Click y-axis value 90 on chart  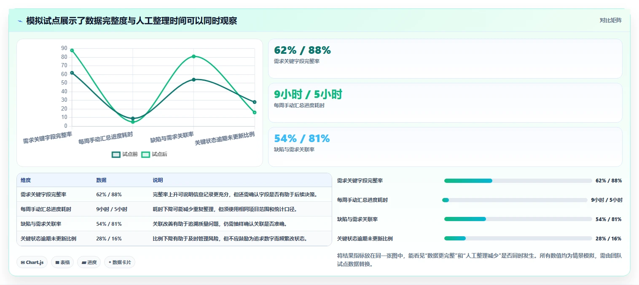64,48
